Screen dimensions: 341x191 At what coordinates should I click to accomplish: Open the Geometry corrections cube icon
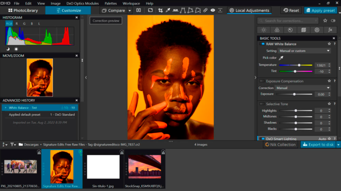[304, 30]
